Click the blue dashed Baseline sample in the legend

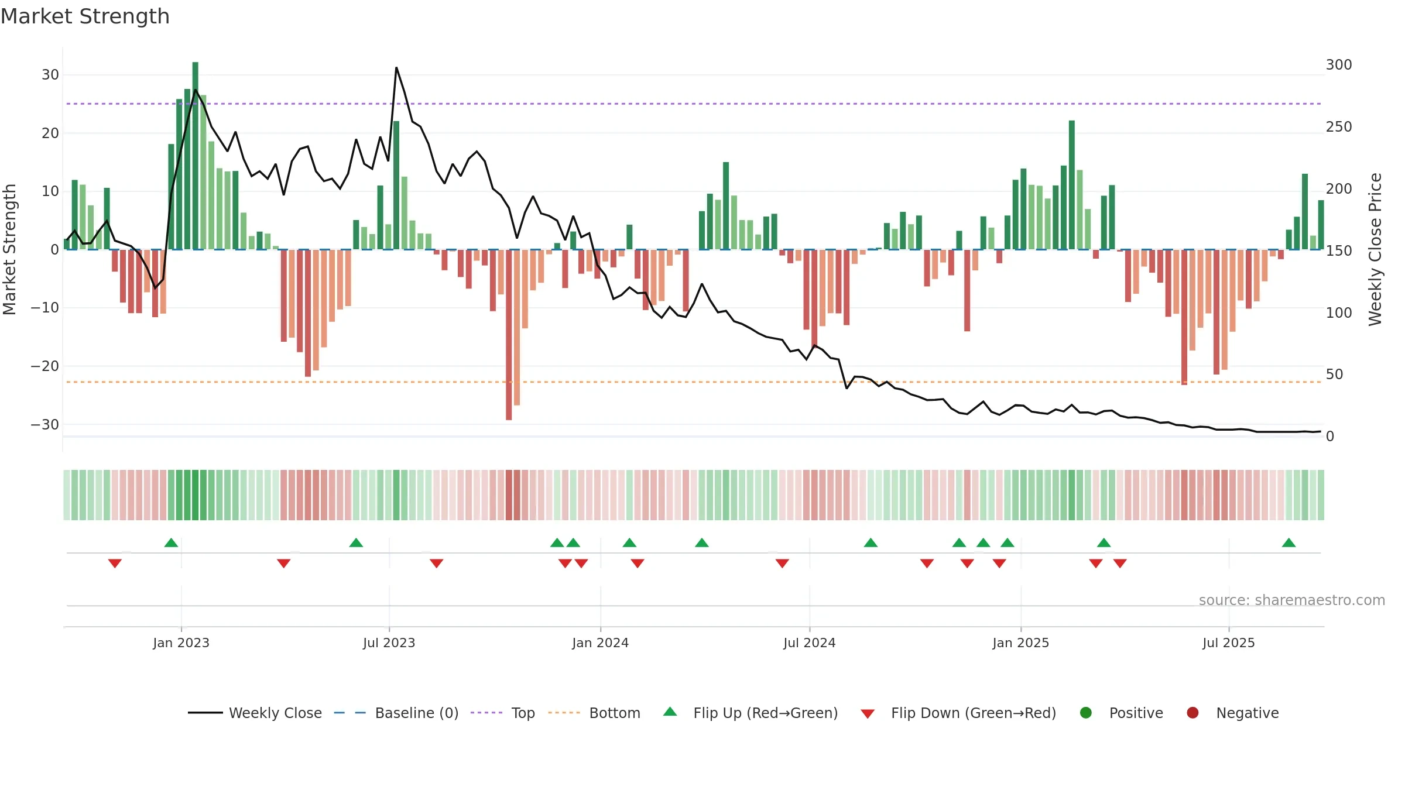point(350,713)
